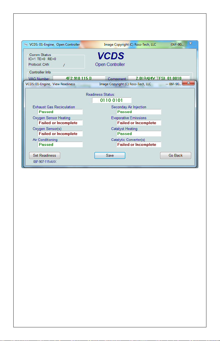
Task: Click Catalytic Converter(s) status field
Action: pyautogui.click(x=139, y=144)
